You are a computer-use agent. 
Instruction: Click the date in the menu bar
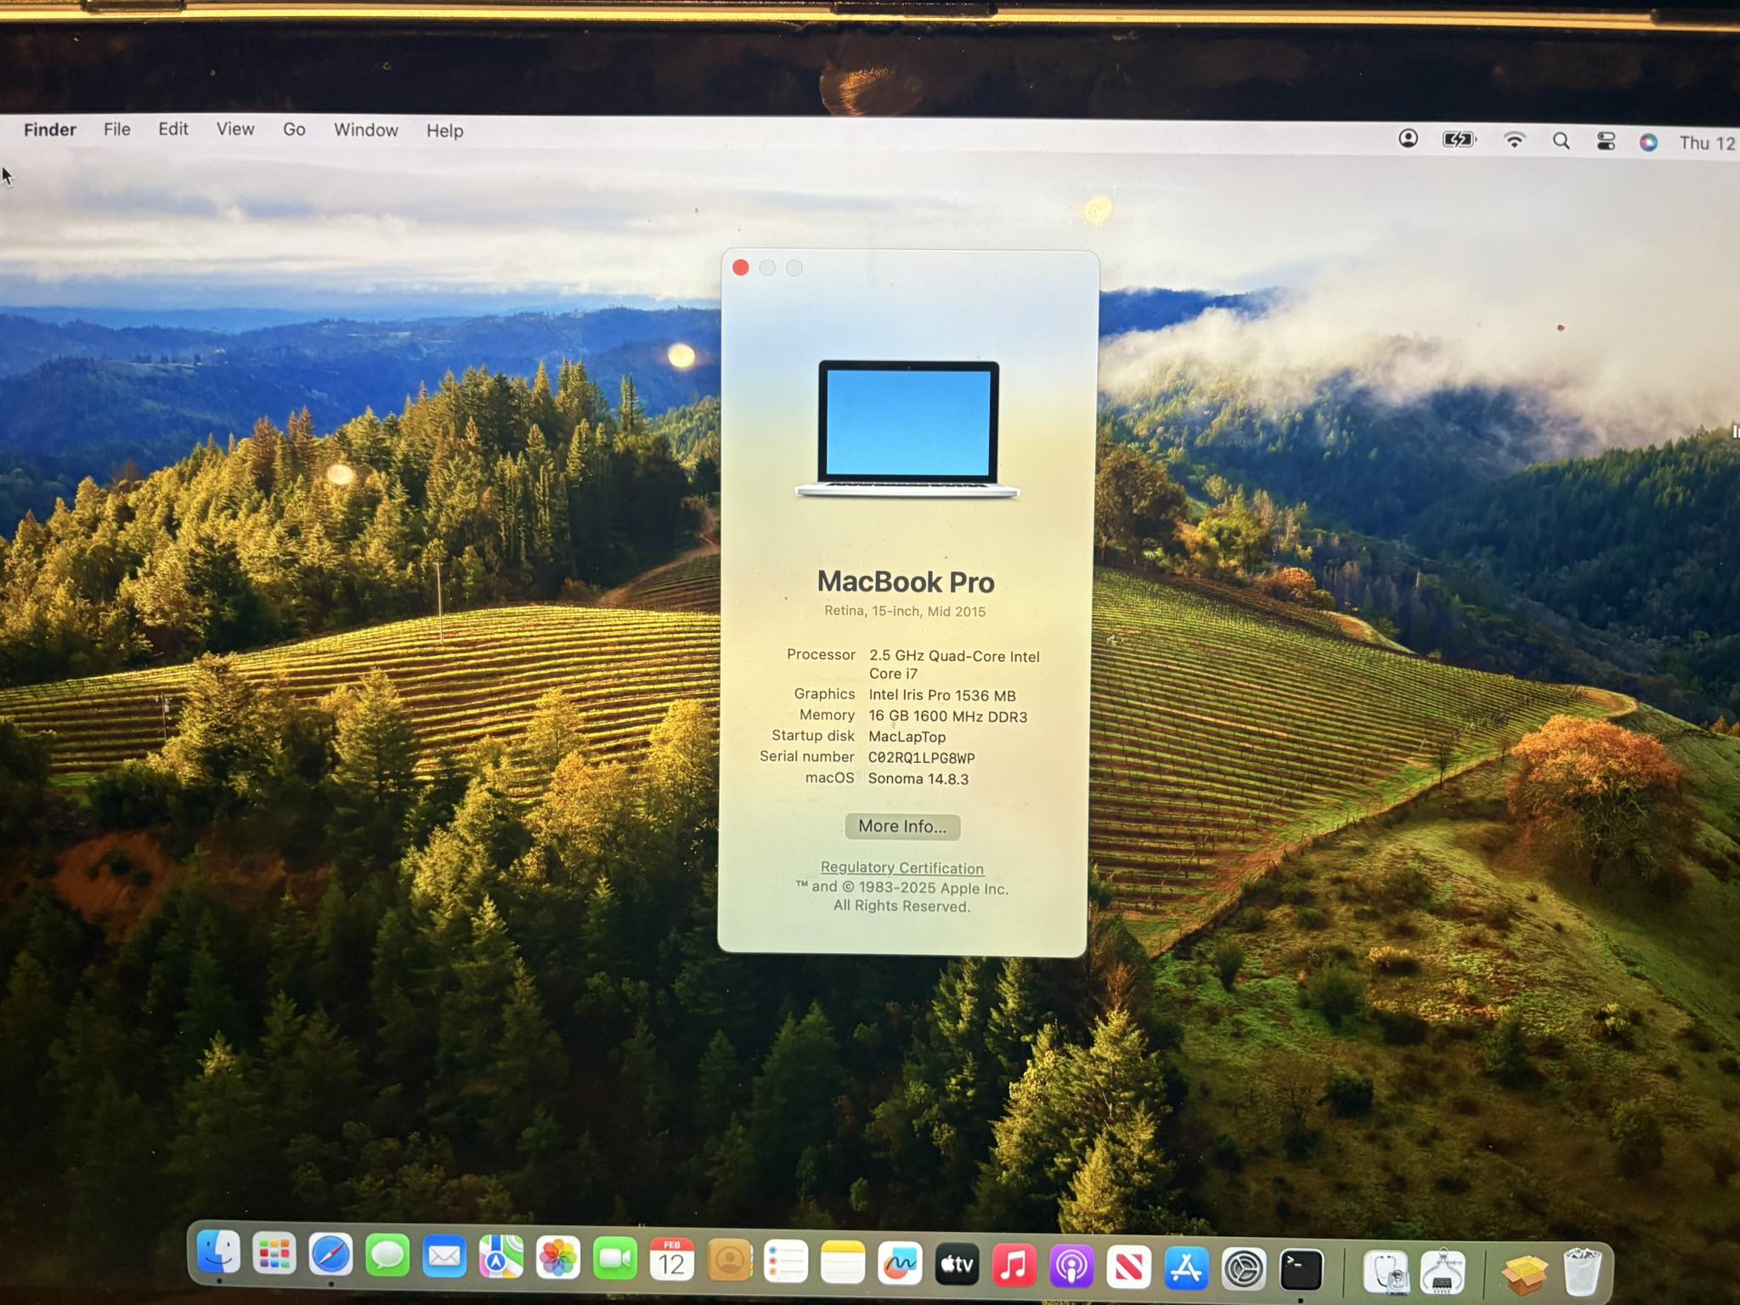(x=1708, y=144)
